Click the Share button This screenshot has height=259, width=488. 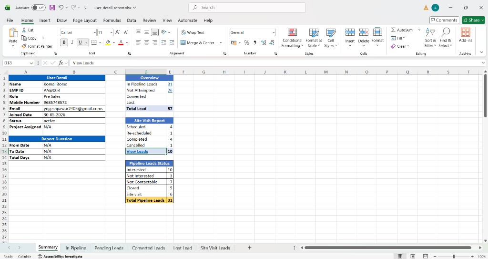click(473, 20)
